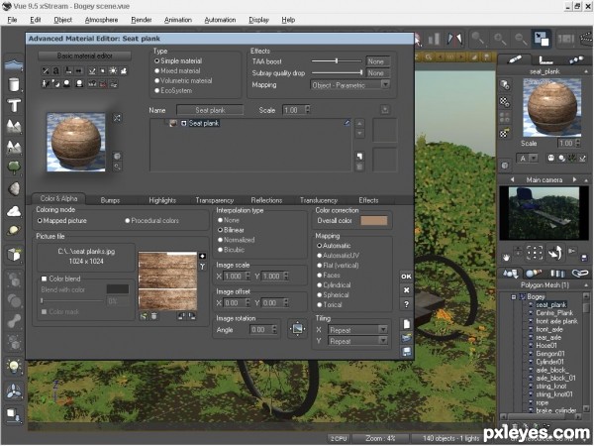Click the seat planks texture thumbnail
594x446 pixels.
167,281
